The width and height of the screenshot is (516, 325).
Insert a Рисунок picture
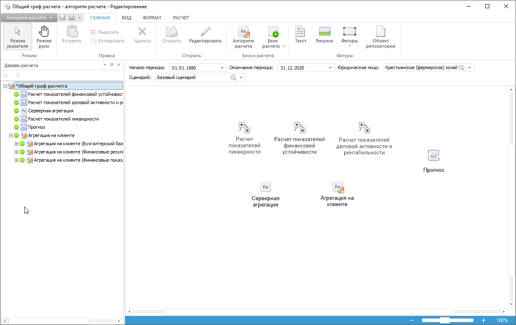(x=324, y=35)
